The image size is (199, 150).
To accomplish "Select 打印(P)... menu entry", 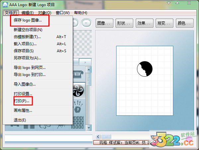I will coord(22,101).
